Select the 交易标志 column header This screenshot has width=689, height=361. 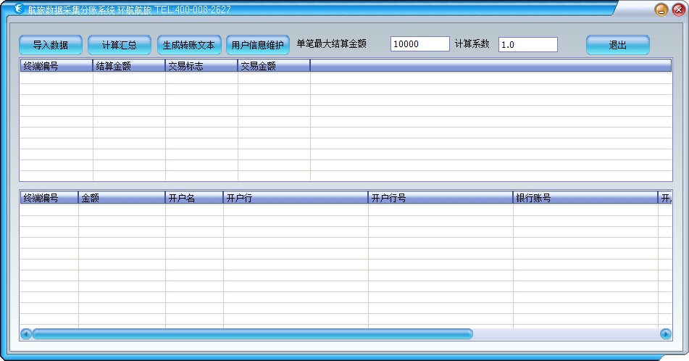(x=201, y=66)
